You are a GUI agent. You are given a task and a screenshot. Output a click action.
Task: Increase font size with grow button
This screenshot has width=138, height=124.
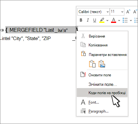pyautogui.click(x=128, y=12)
